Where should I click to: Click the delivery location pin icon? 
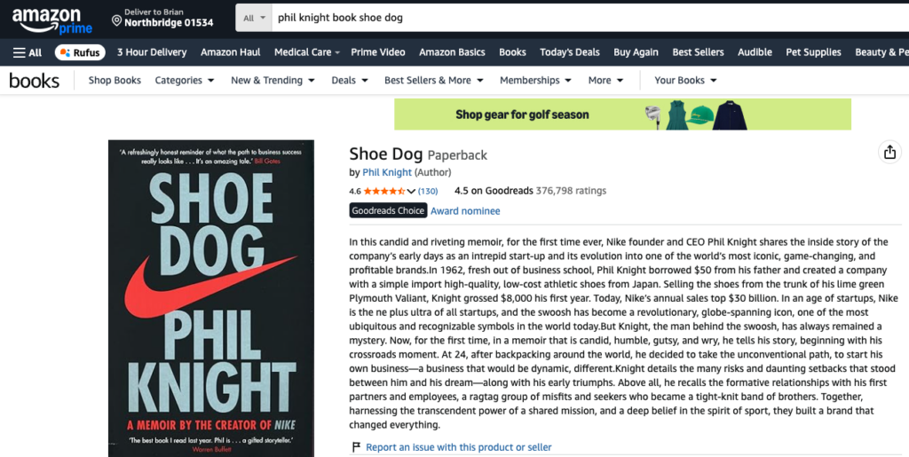coord(116,19)
